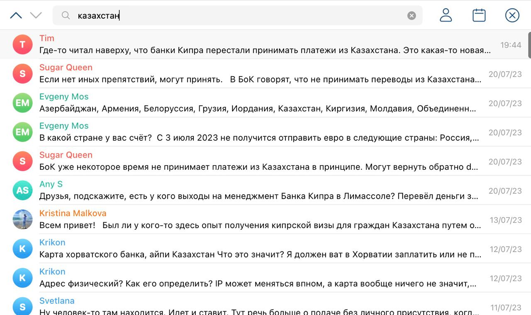
Task: Click the Sugar Queen sender name
Action: tap(66, 67)
